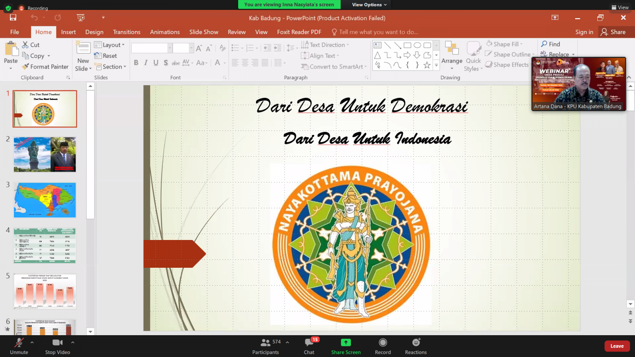635x357 pixels.
Task: Toggle Stop Video camera
Action: pos(57,343)
